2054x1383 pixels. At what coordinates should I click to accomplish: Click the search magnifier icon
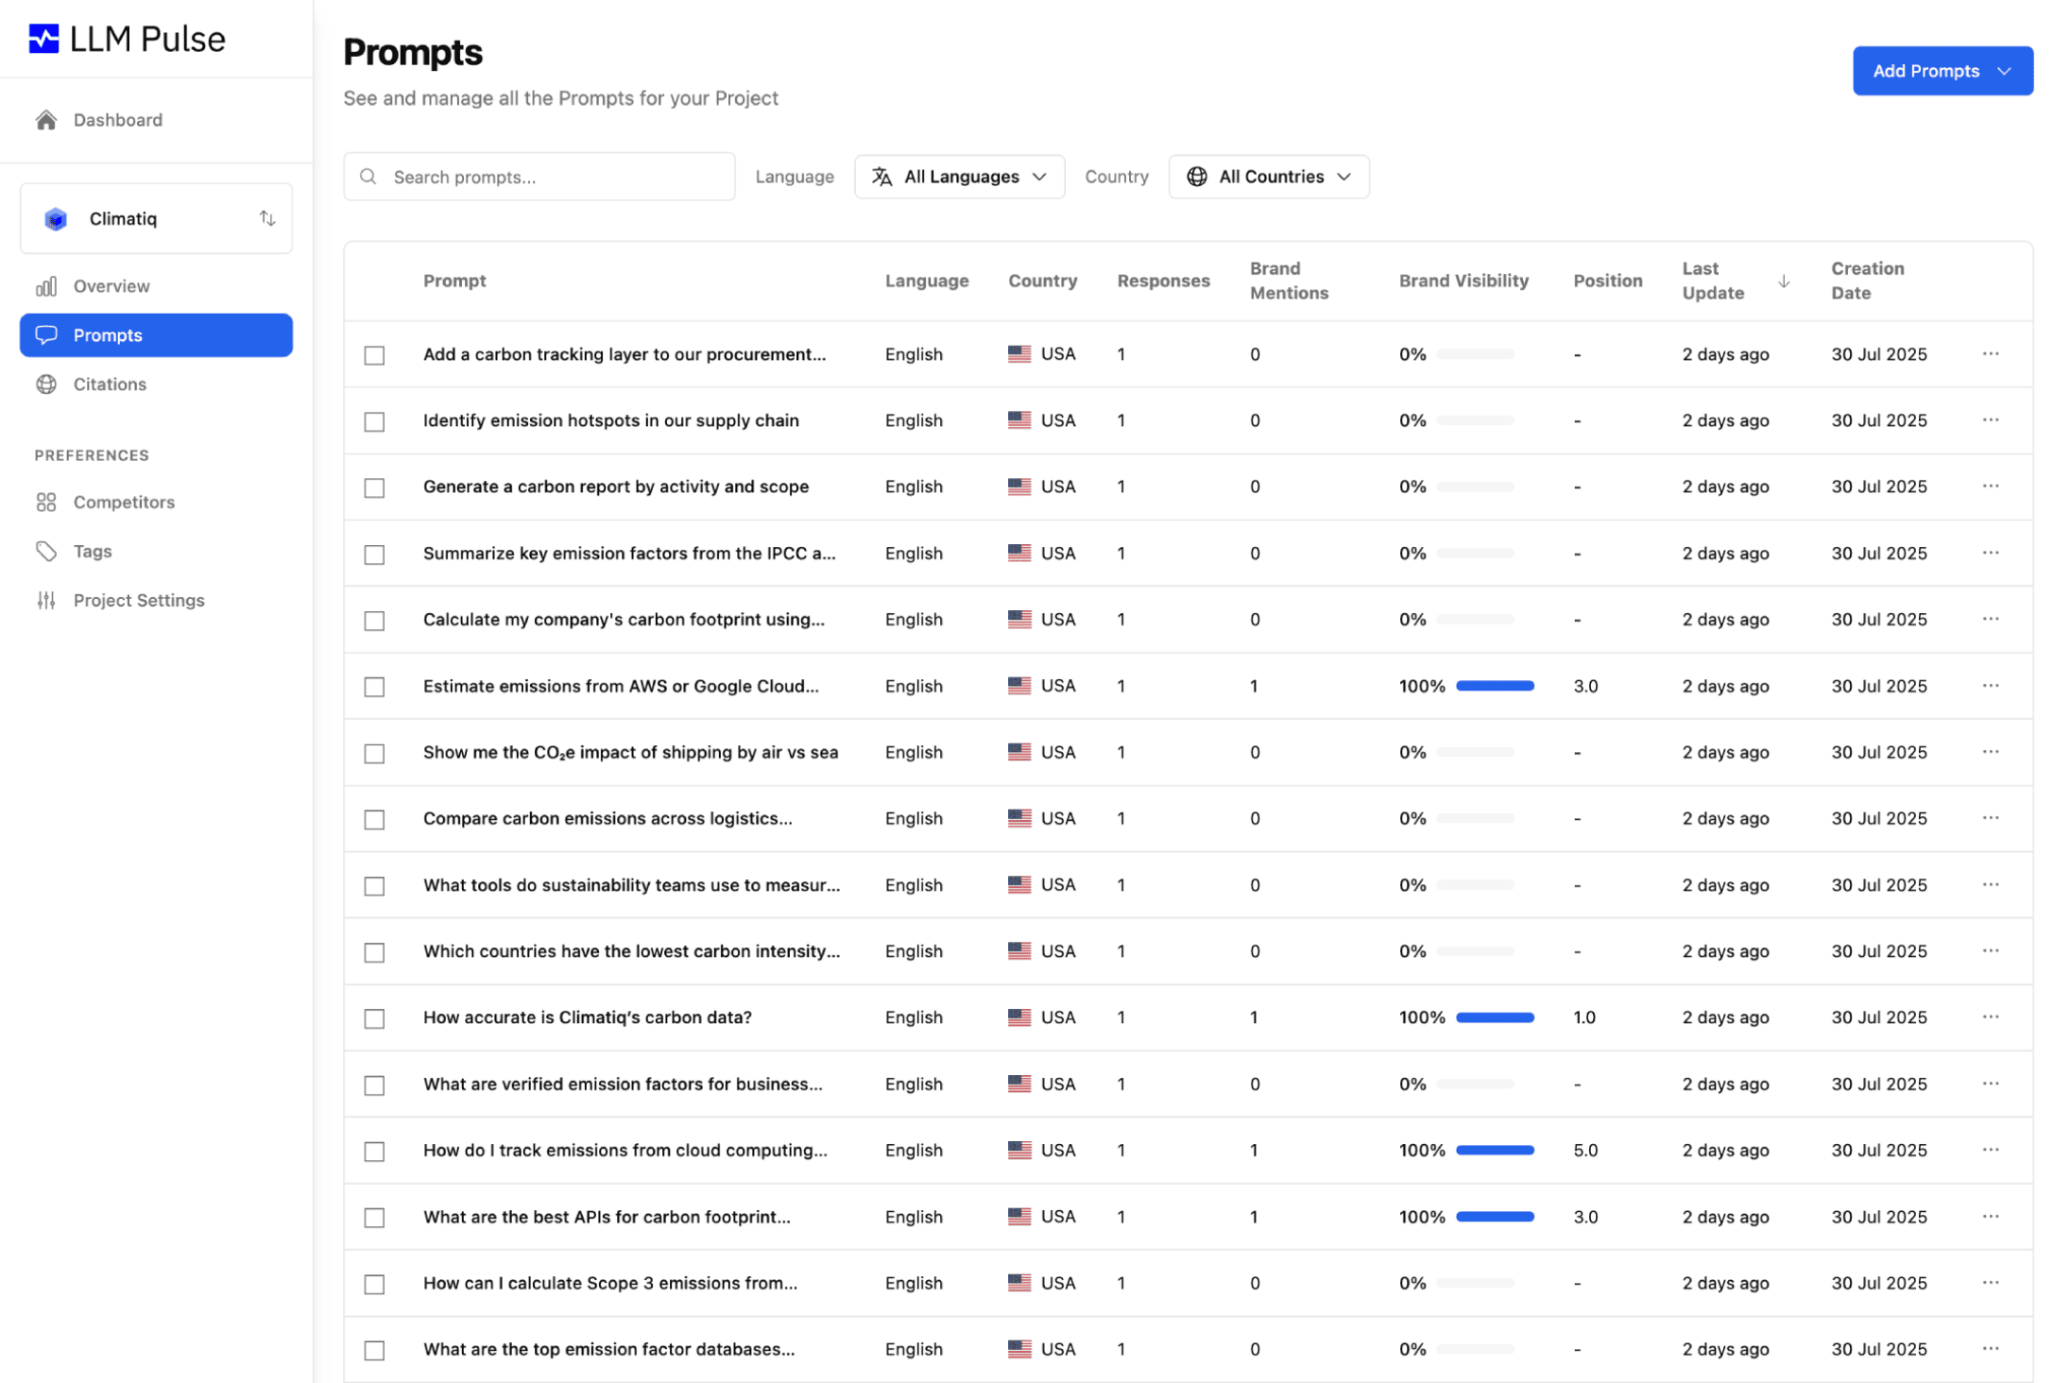(368, 177)
